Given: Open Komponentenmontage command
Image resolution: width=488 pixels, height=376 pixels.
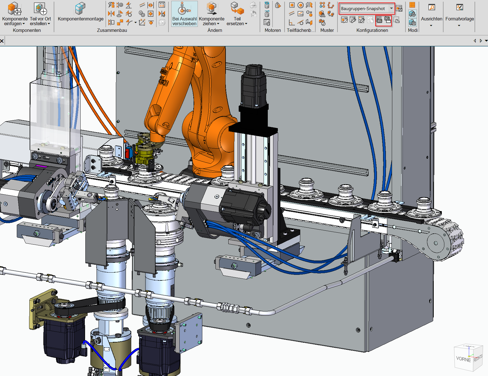Looking at the screenshot, I should [81, 12].
